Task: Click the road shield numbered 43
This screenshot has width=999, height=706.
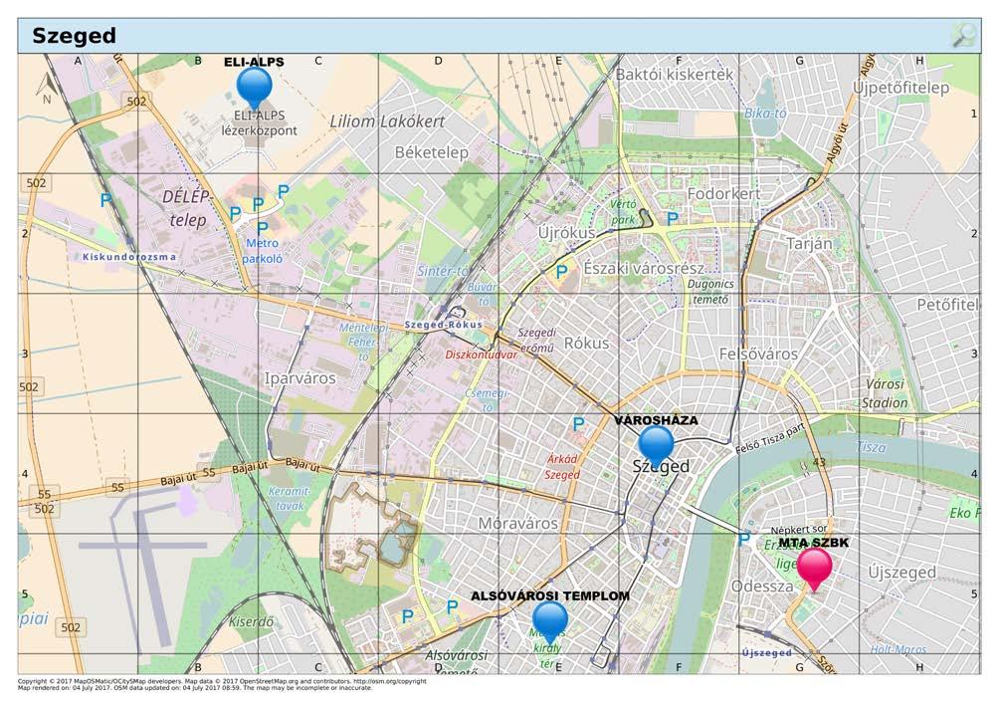Action: pos(819,462)
